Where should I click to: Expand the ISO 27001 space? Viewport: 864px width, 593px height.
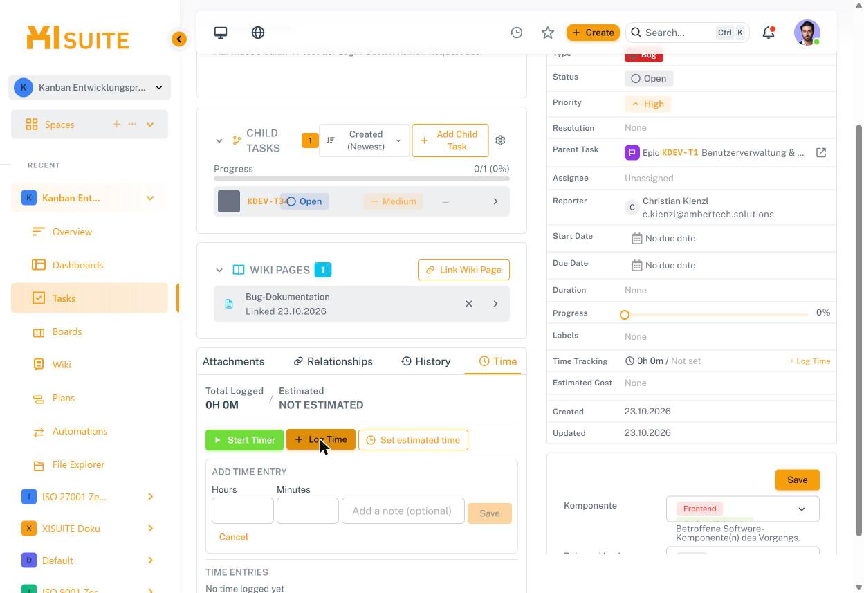(150, 497)
